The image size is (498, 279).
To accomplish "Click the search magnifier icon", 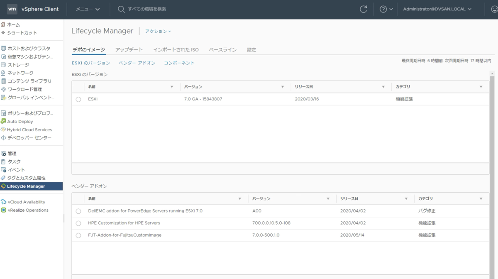I will [121, 9].
